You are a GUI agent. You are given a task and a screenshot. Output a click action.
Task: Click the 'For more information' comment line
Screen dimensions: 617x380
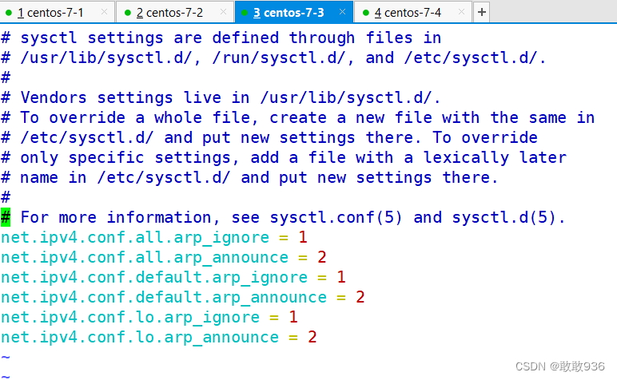[283, 217]
